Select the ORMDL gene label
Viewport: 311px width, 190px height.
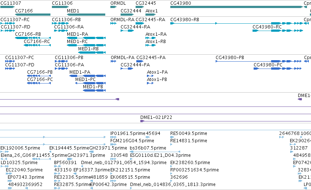point(118,3)
